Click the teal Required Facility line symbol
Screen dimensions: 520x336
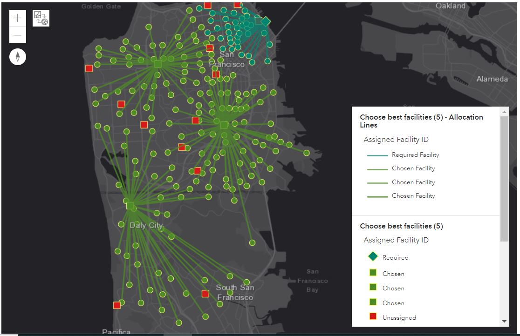coord(377,155)
